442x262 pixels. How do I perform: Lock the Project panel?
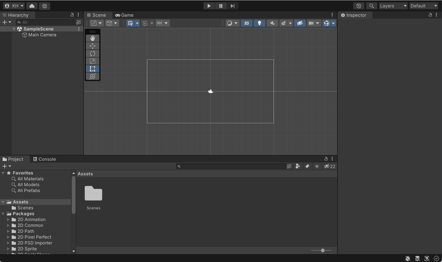pos(326,159)
